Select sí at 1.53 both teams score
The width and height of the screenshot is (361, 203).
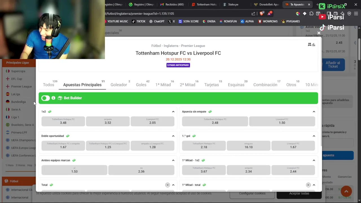click(x=74, y=170)
